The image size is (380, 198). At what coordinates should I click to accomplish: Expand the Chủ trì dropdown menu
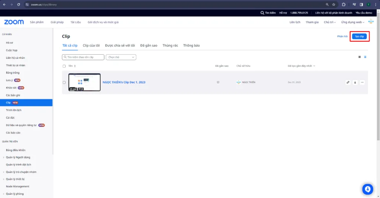[x=330, y=22]
